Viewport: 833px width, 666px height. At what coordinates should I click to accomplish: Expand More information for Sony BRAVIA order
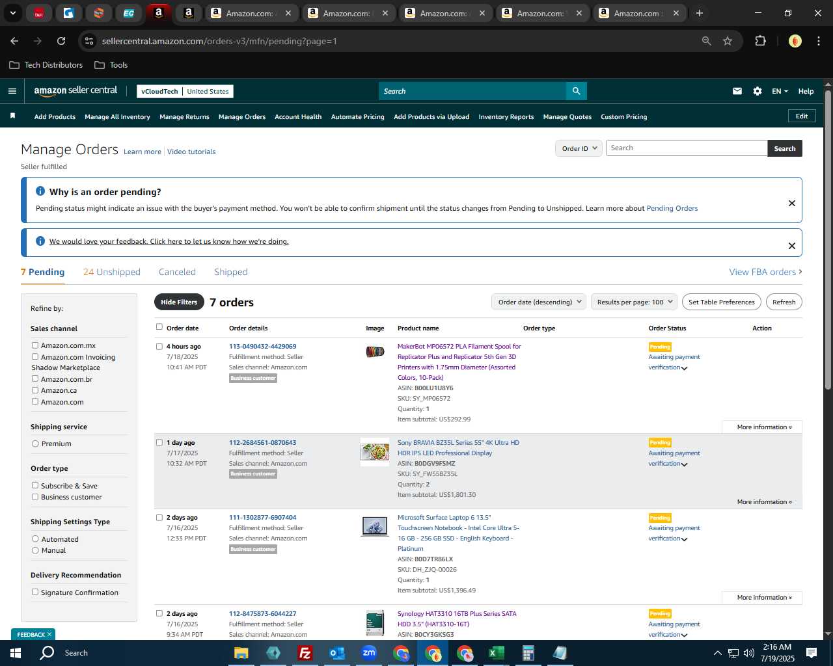coord(764,502)
